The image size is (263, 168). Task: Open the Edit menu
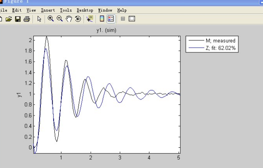coord(17,10)
